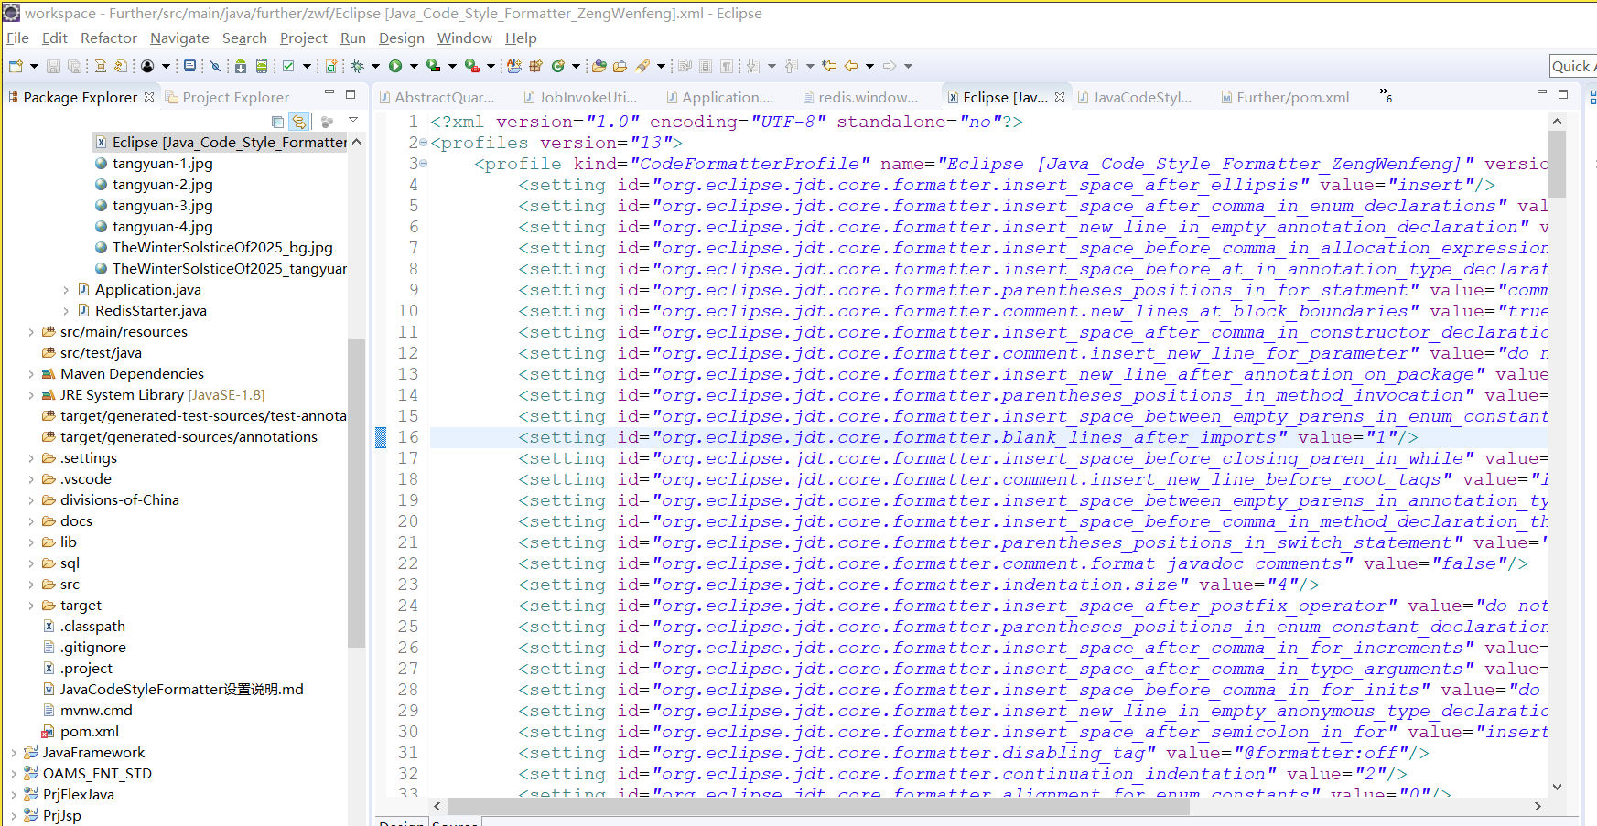The width and height of the screenshot is (1597, 826).
Task: Click the editor vertical scrollbar thumb
Action: click(1557, 164)
